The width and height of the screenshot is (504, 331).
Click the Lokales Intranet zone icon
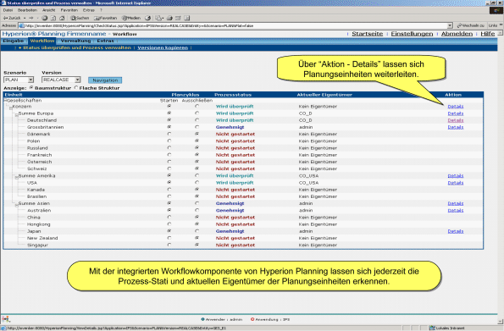(x=432, y=328)
